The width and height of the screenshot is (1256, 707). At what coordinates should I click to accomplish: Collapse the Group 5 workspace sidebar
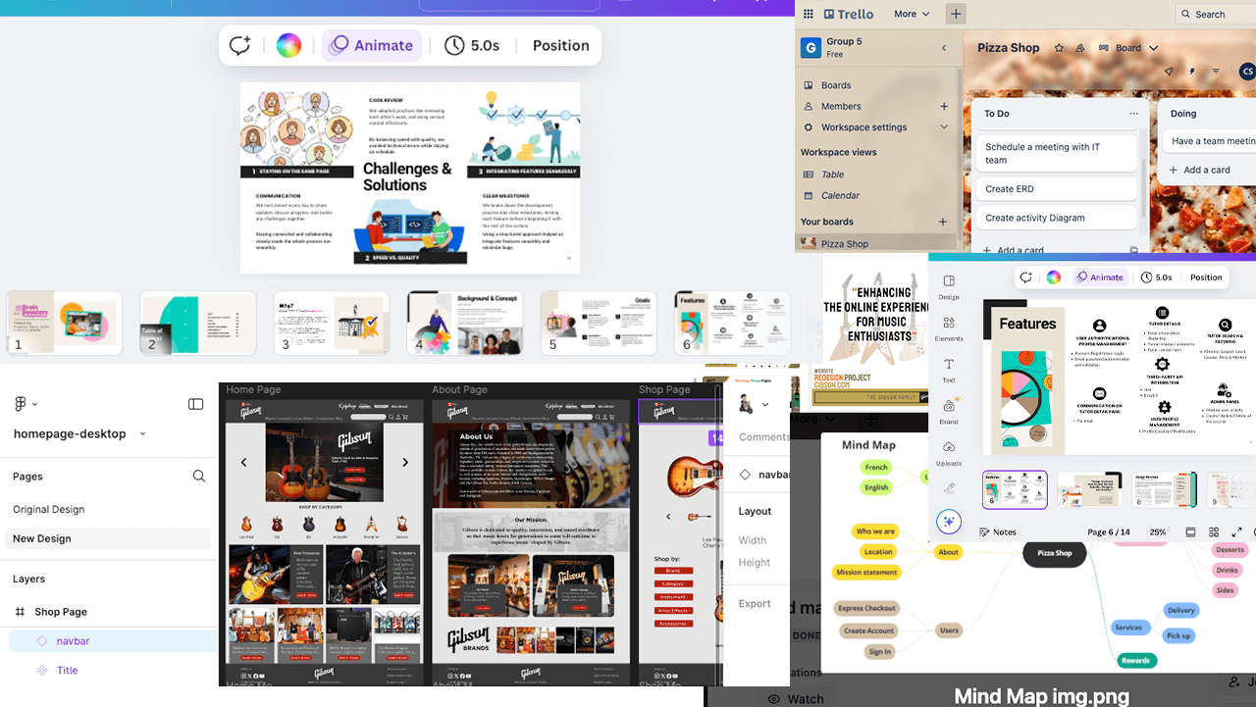(943, 47)
